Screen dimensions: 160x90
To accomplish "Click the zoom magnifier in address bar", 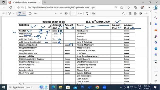I will click(116, 7).
